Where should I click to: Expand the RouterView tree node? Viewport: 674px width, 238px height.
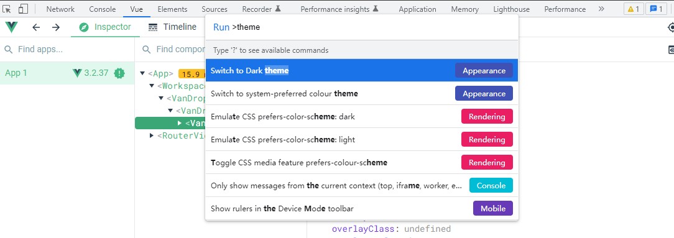point(152,135)
